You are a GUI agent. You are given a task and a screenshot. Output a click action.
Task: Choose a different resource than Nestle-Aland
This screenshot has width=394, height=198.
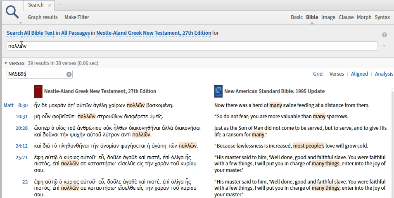coord(154,33)
